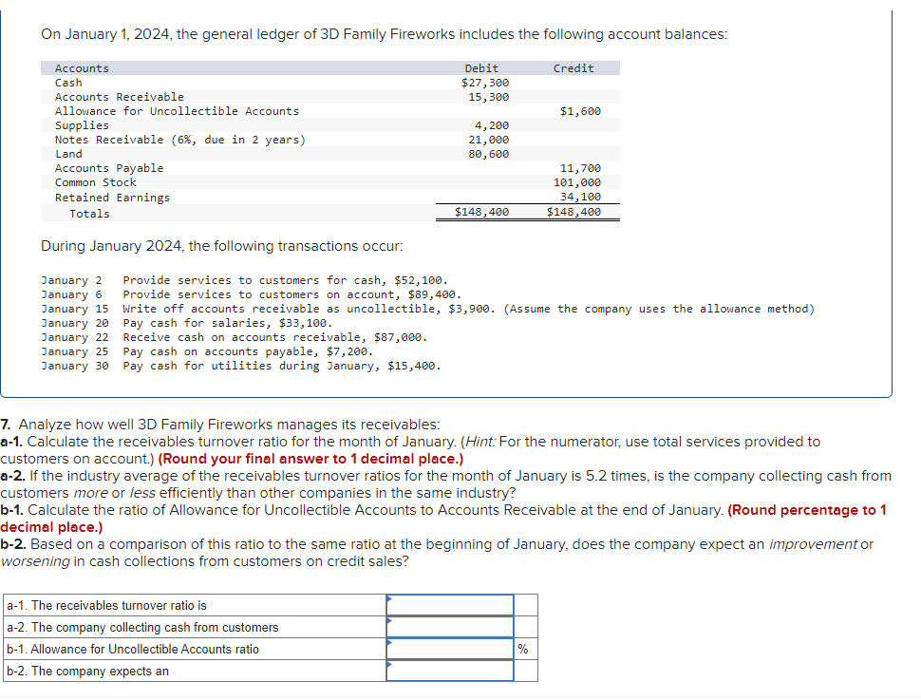Click the blue triangle on the a-1 answer cell
The width and height of the screenshot is (921, 700).
pos(391,600)
